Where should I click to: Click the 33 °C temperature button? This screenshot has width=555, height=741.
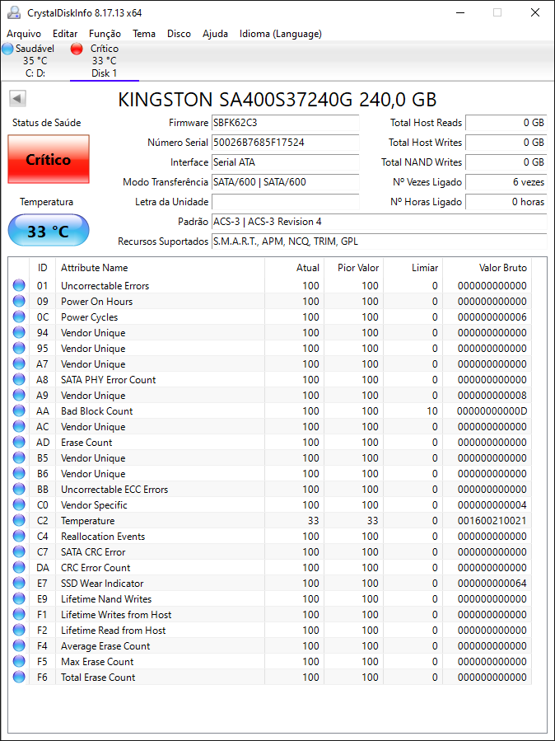pos(48,230)
